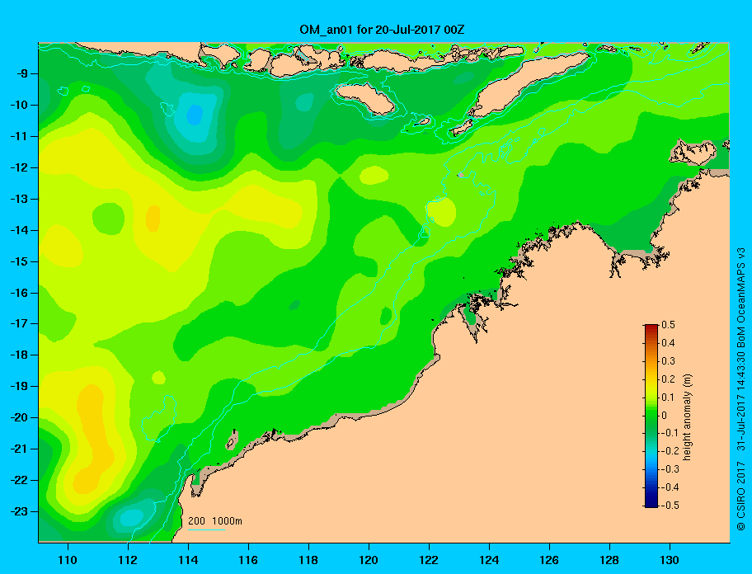752x574 pixels.
Task: Click the '-9' latitude axis label
Action: [22, 74]
